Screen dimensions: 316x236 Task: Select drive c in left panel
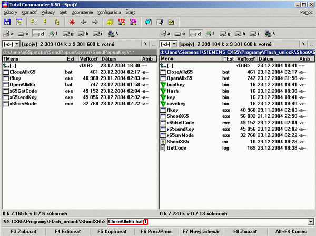tap(23, 34)
